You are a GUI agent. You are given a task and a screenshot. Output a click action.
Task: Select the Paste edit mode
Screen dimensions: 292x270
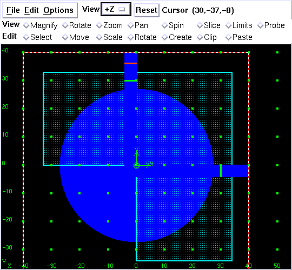pyautogui.click(x=239, y=37)
